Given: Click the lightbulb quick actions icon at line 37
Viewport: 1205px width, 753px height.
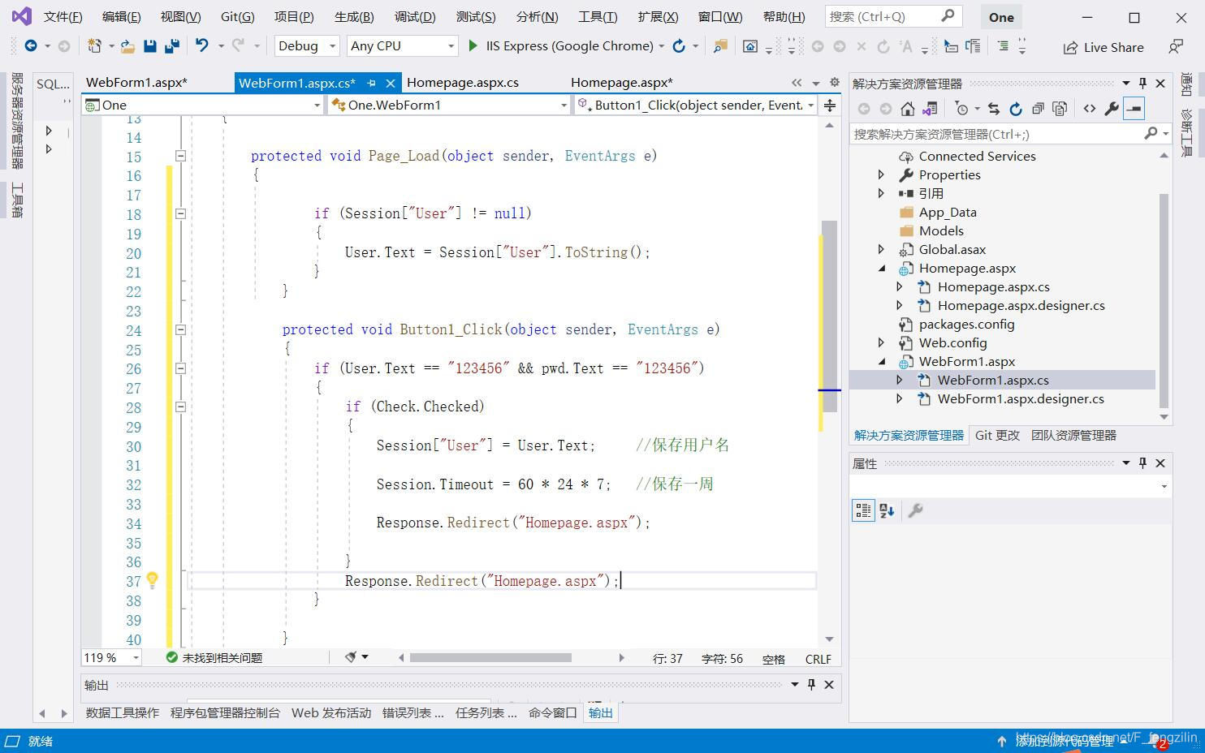Looking at the screenshot, I should point(152,579).
